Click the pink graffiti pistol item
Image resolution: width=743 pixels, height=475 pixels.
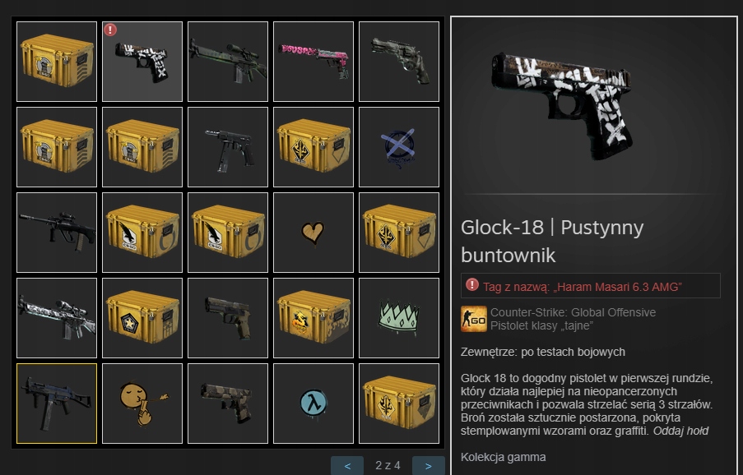pos(313,62)
